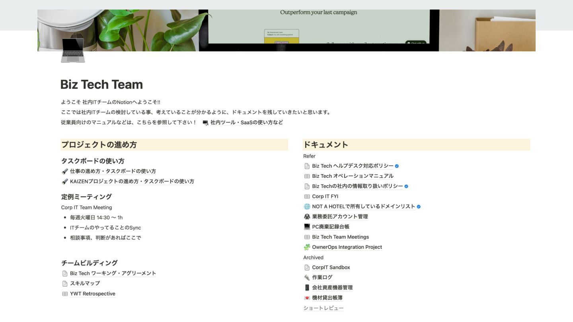Click the bullet ITチームのやってることのSync
This screenshot has width=573, height=322.
(x=105, y=228)
